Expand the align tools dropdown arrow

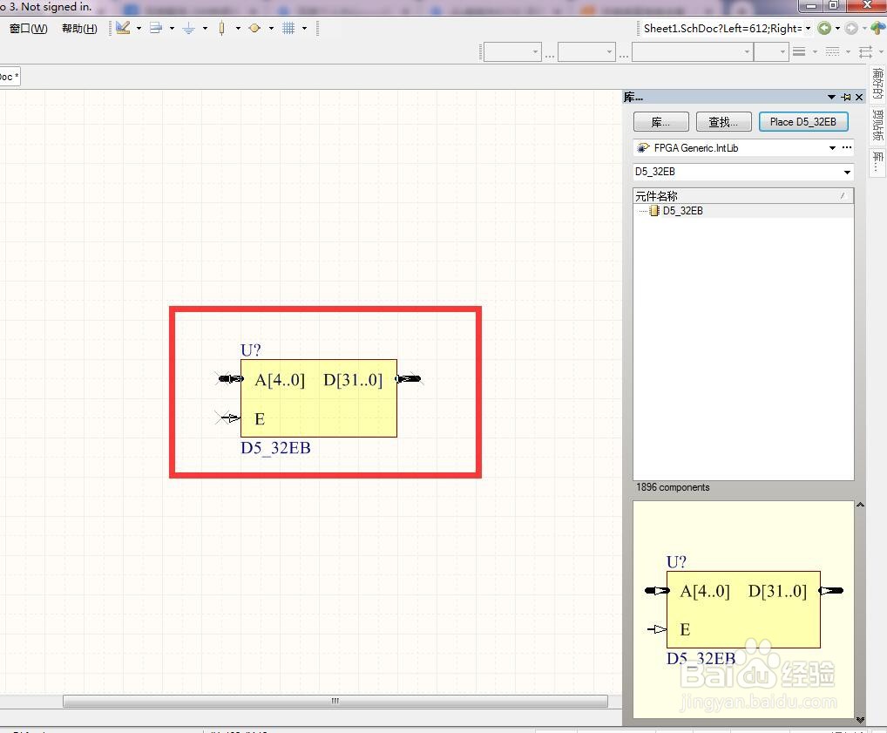(172, 28)
